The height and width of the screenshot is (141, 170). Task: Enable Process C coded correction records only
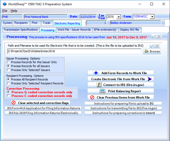[9, 96]
